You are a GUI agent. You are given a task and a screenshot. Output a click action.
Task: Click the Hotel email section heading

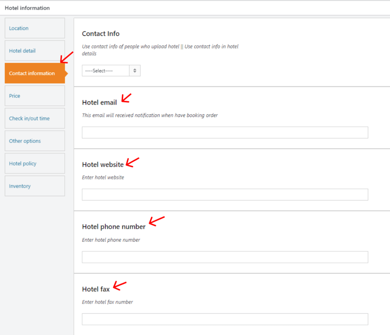point(99,102)
